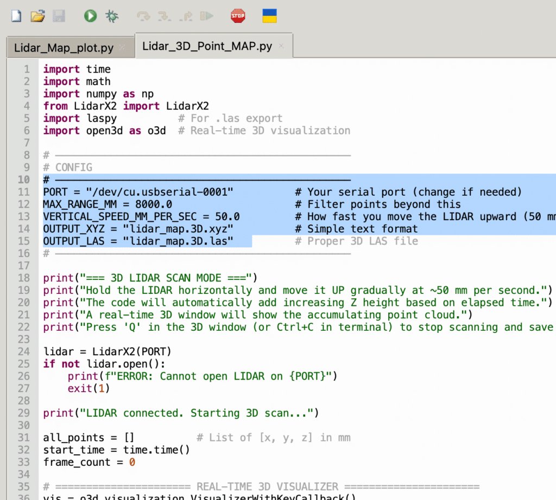The image size is (556, 500).
Task: Create a new file with the blank page icon
Action: tap(16, 16)
